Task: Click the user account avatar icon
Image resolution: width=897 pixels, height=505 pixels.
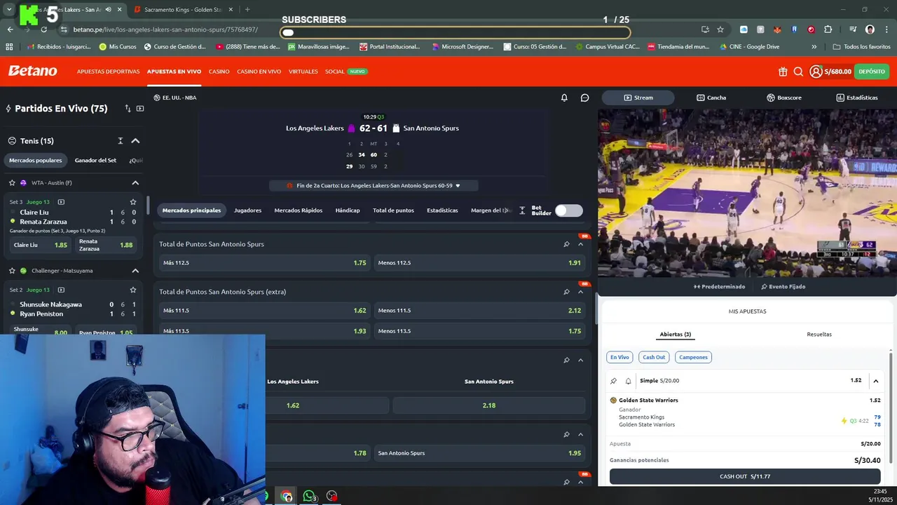Action: 816,72
